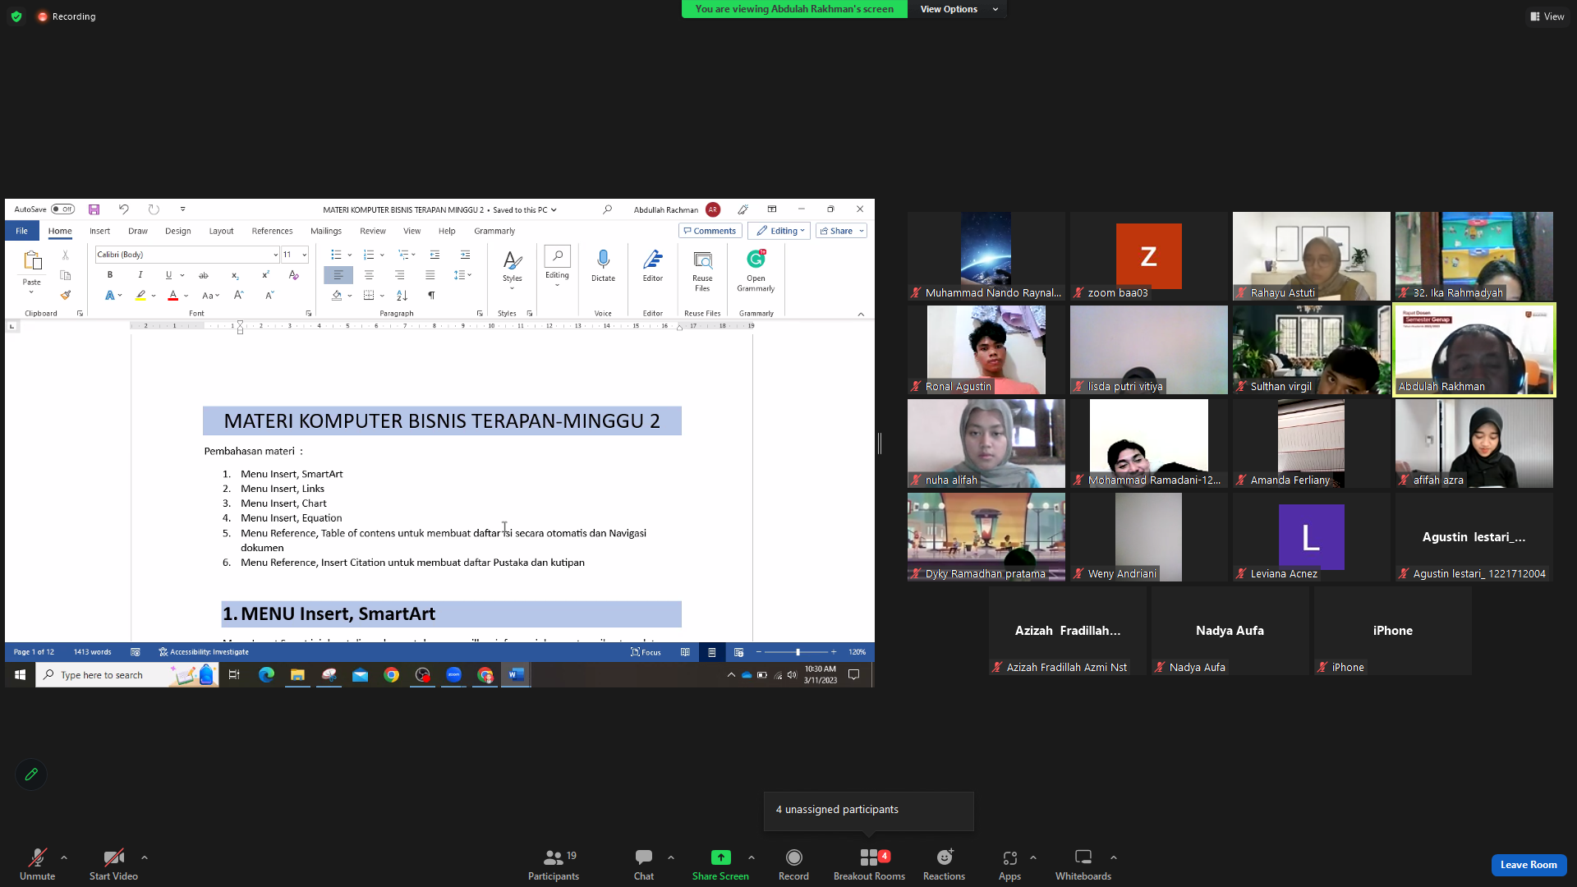Screen dimensions: 1577x887
Task: Click the Share Screen icon
Action: 720,857
